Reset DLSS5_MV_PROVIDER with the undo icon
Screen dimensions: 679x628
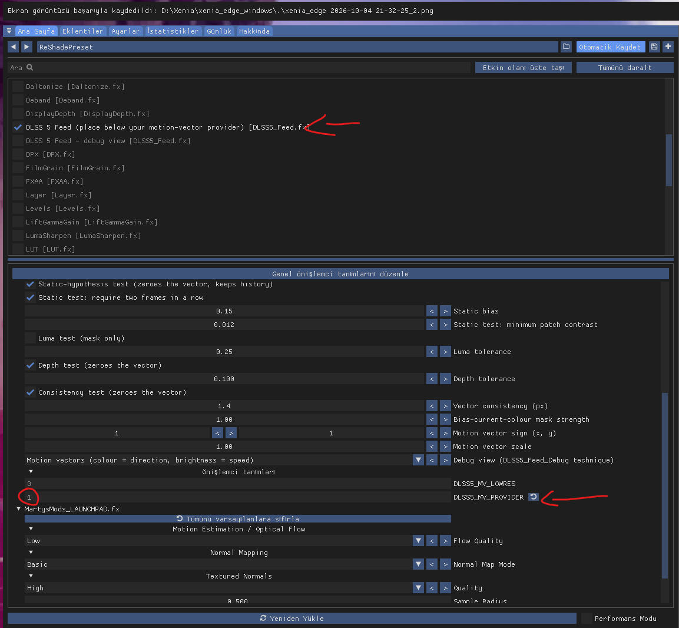(x=534, y=497)
